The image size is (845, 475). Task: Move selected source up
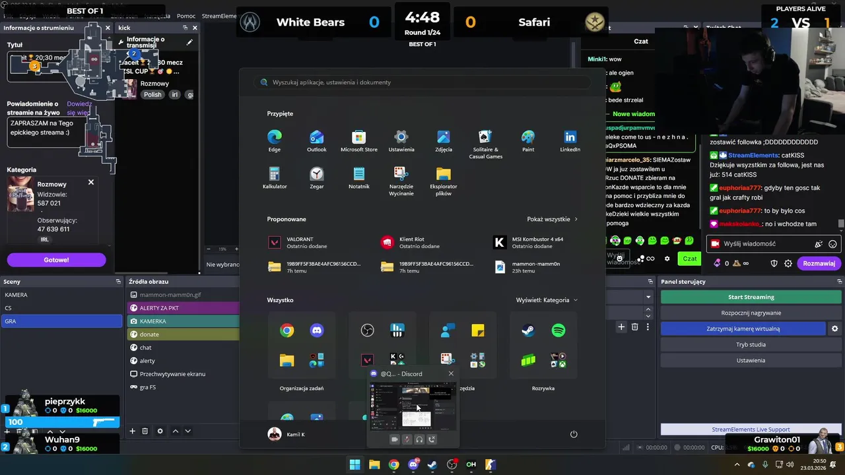tap(175, 431)
